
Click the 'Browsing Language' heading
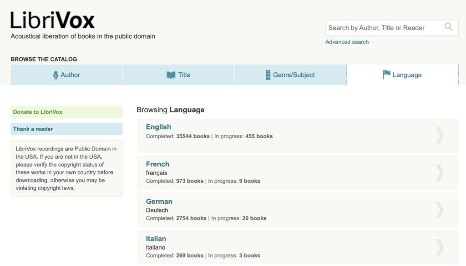pyautogui.click(x=171, y=110)
